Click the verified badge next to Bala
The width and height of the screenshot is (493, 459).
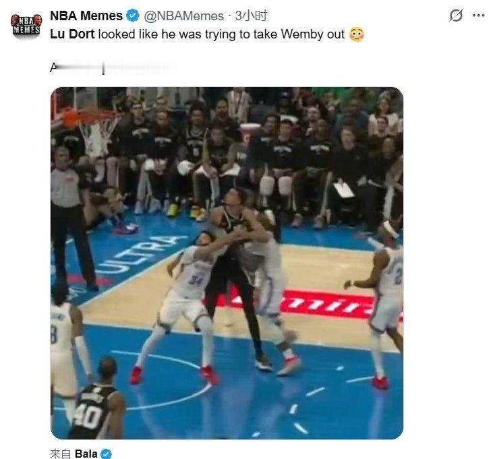tap(106, 454)
